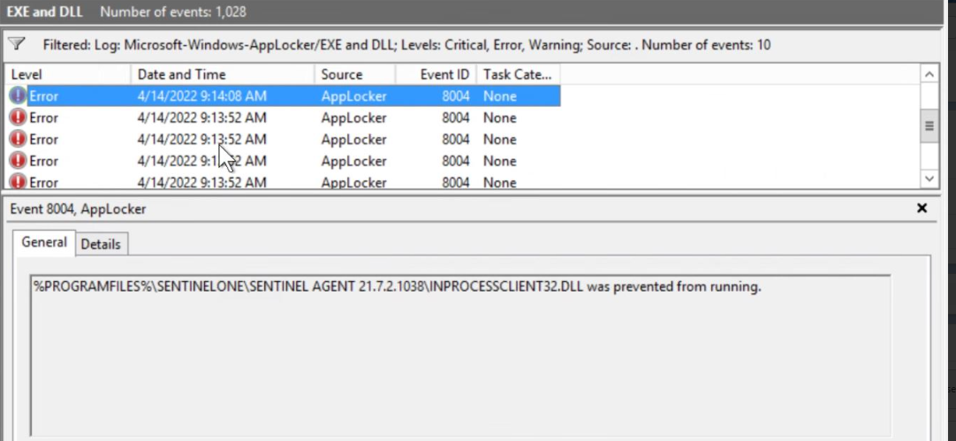Viewport: 956px width, 441px height.
Task: Click the error icon of the selected 9:14:08 event
Action: 18,95
